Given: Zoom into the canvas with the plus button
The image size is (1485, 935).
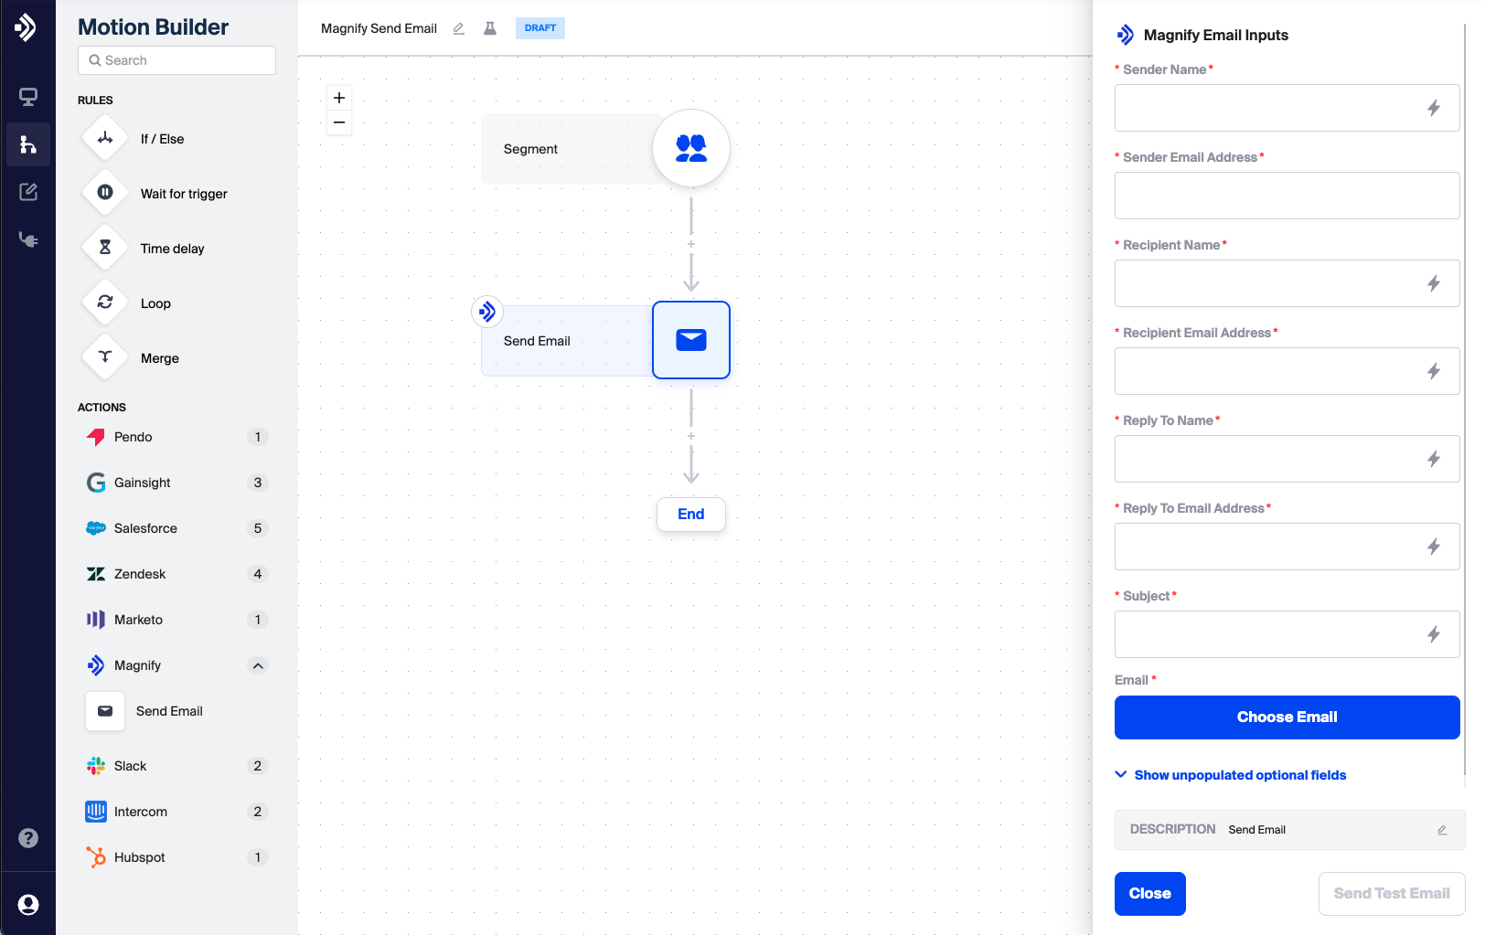Looking at the screenshot, I should click(x=339, y=97).
